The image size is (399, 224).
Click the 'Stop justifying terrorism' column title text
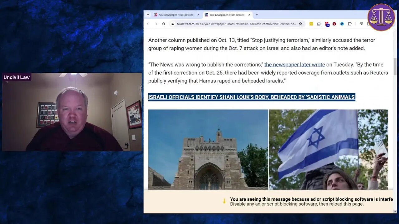coord(280,40)
